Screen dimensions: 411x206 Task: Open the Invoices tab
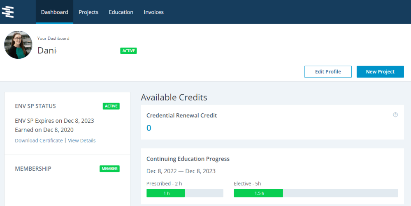pos(153,12)
